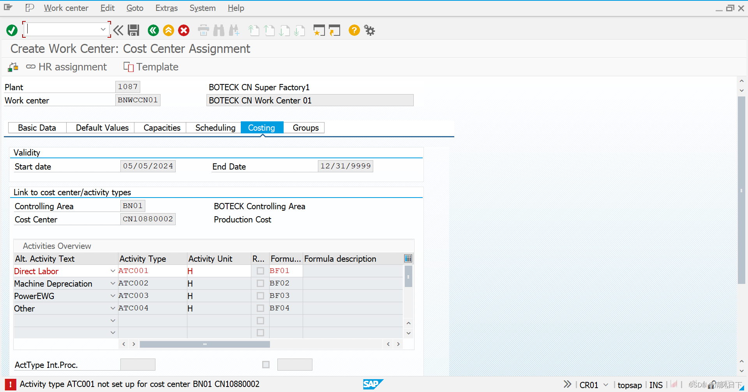Toggle reference checkbox in last empty row

click(261, 333)
